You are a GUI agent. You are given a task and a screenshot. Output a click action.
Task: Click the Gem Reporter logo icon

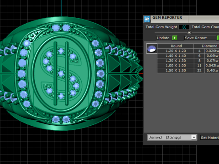tap(147, 19)
